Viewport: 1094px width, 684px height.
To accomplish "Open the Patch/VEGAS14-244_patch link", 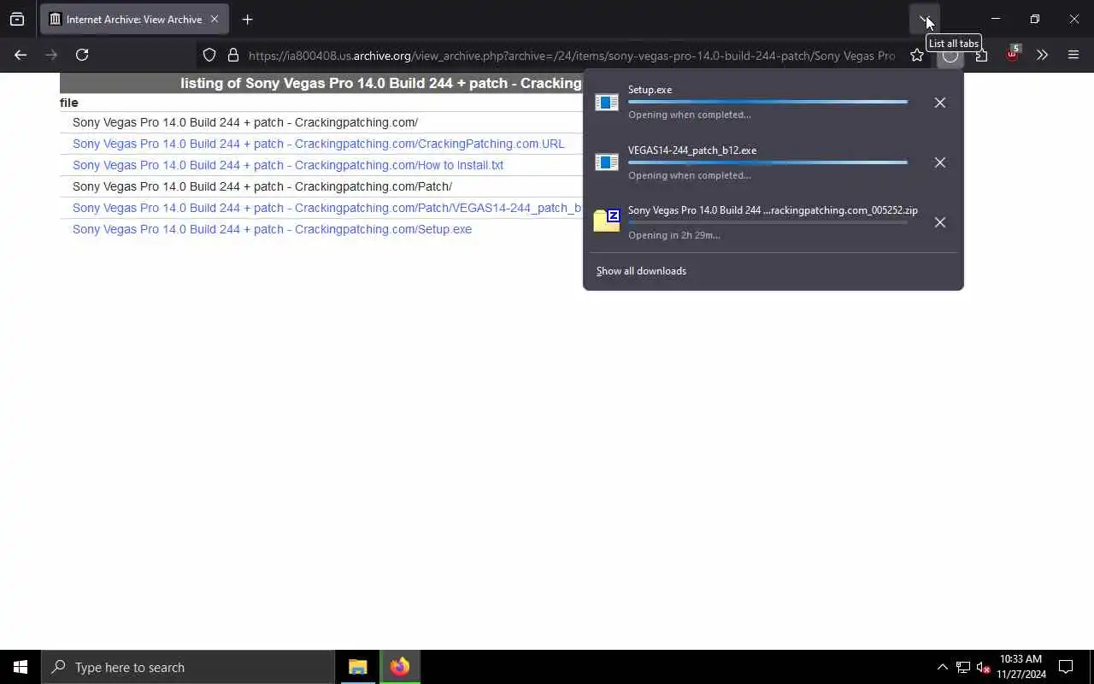I will (x=326, y=208).
